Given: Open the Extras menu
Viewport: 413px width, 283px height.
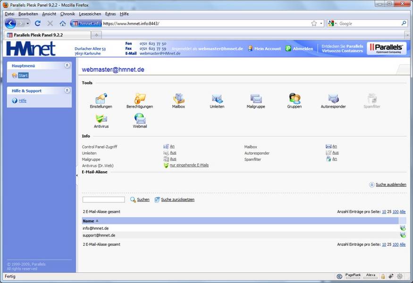Looking at the screenshot, I should click(x=110, y=14).
